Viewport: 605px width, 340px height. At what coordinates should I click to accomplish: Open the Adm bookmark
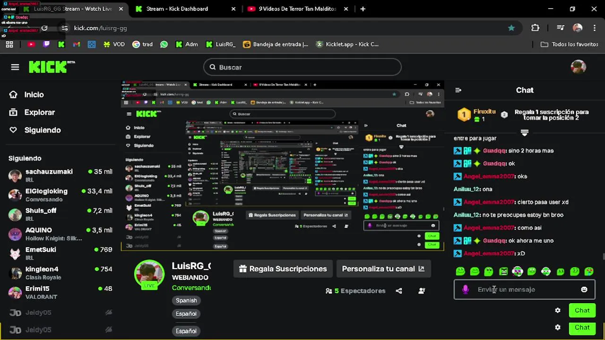(x=187, y=44)
